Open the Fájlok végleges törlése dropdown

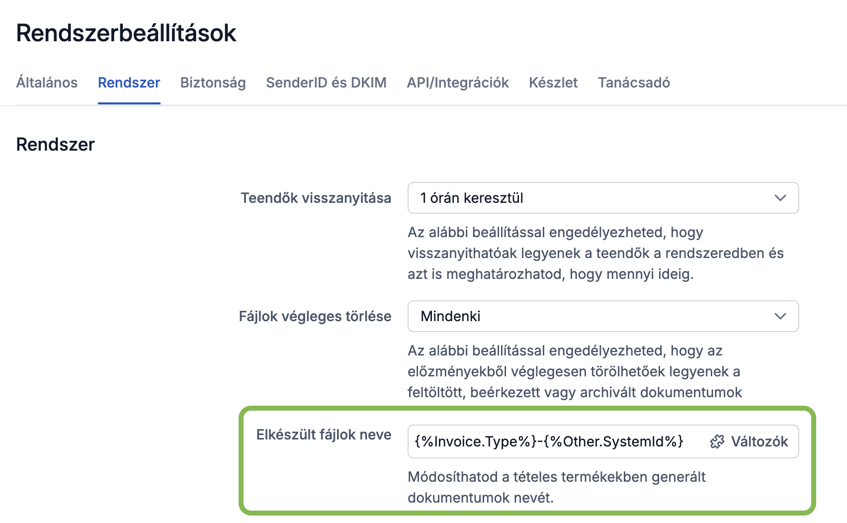point(603,316)
